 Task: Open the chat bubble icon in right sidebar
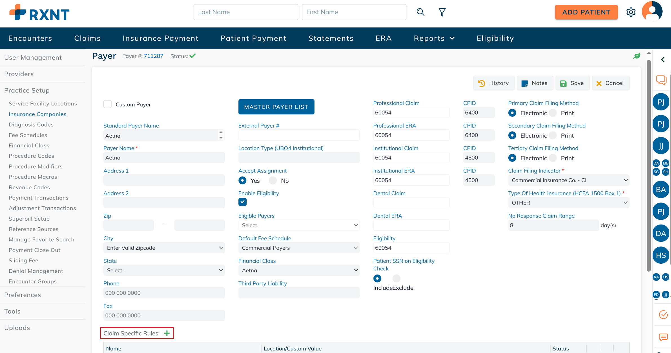[x=661, y=80]
